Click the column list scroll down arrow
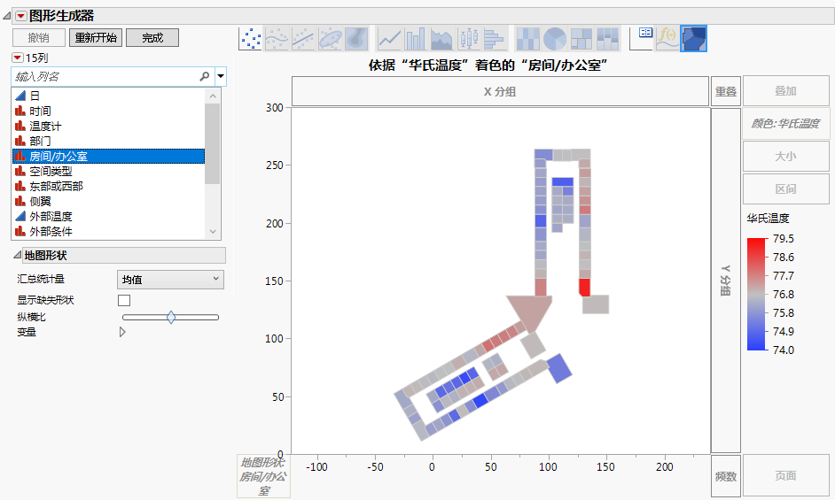 pyautogui.click(x=213, y=231)
